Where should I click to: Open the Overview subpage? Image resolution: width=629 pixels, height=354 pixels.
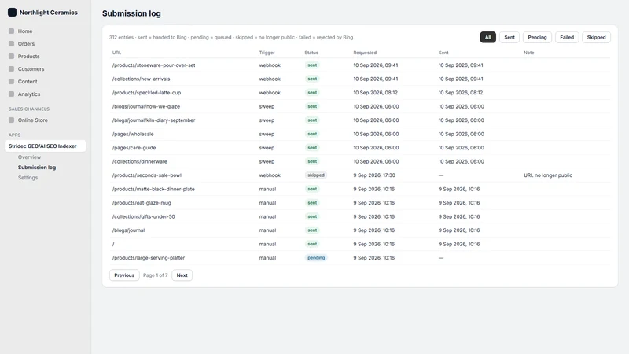29,157
